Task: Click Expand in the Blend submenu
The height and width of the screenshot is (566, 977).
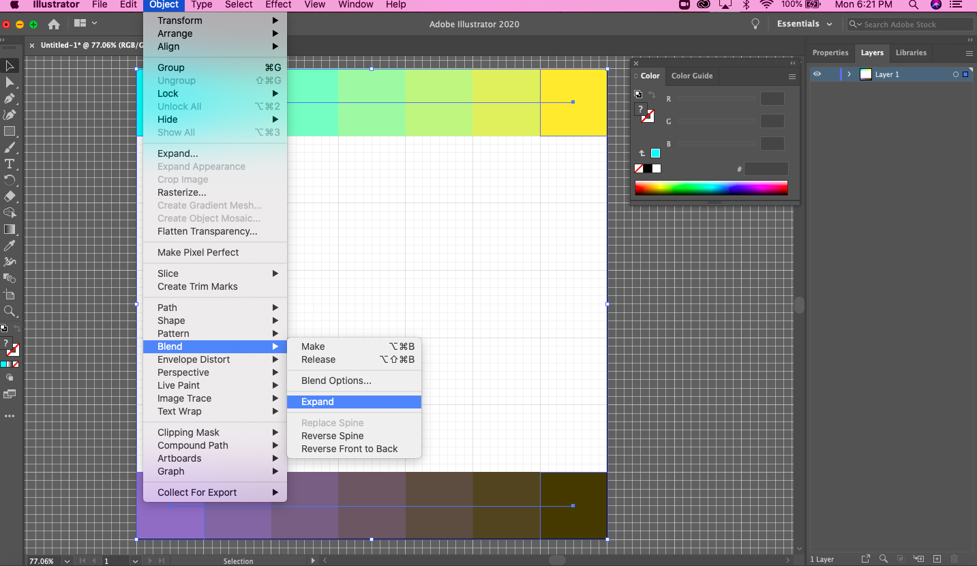Action: pyautogui.click(x=317, y=402)
